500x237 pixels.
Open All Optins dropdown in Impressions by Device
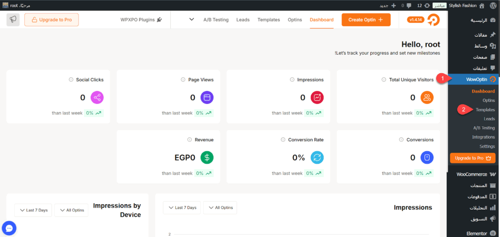(x=71, y=210)
